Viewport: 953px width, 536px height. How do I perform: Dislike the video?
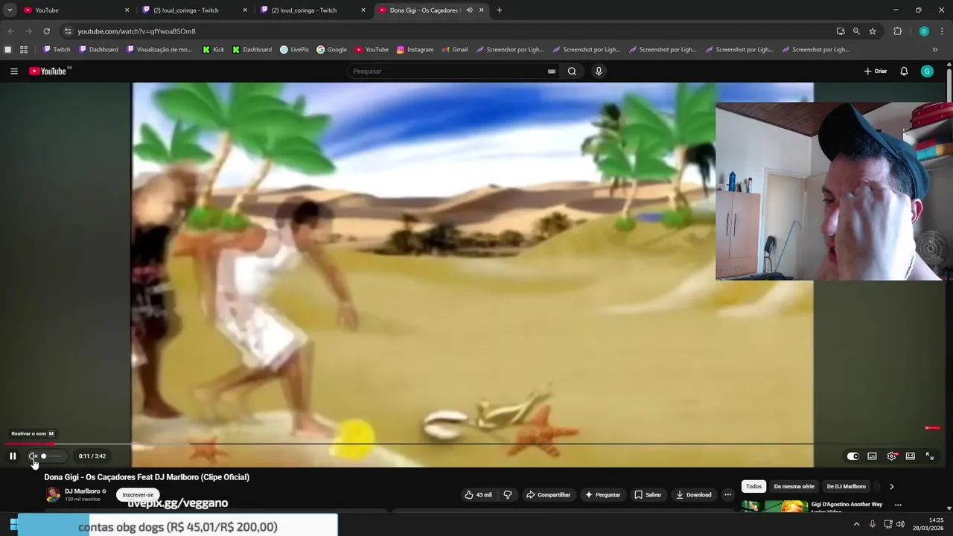pyautogui.click(x=508, y=495)
